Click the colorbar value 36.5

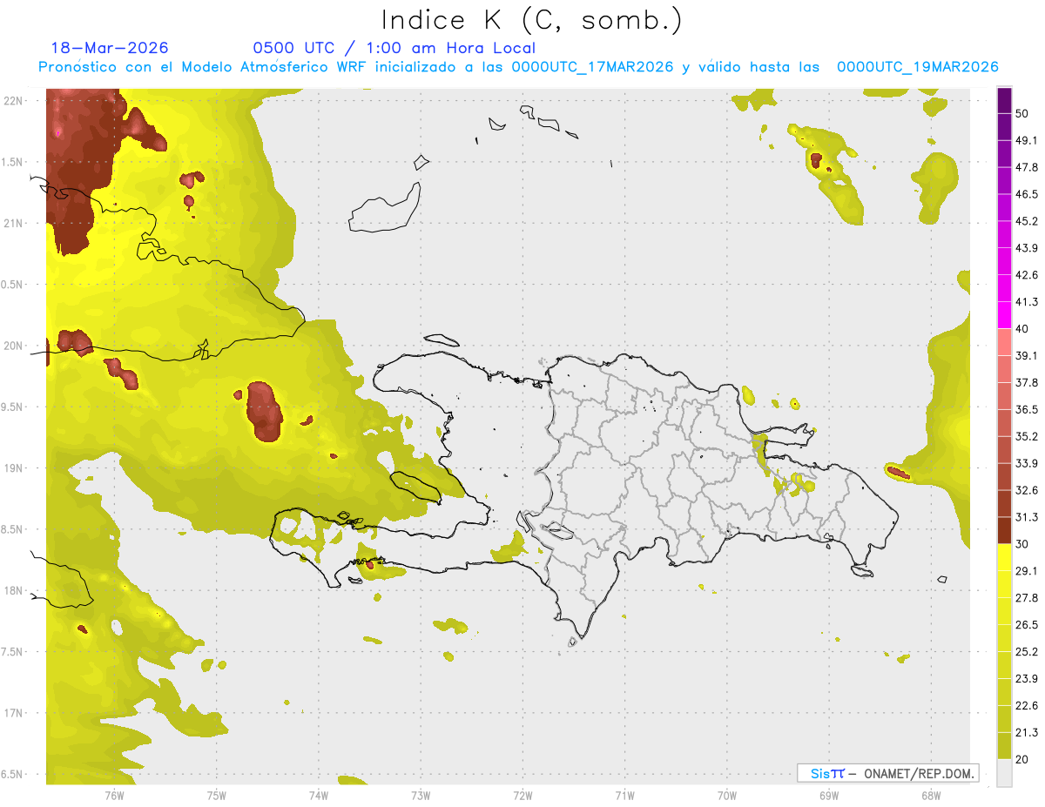point(1027,409)
